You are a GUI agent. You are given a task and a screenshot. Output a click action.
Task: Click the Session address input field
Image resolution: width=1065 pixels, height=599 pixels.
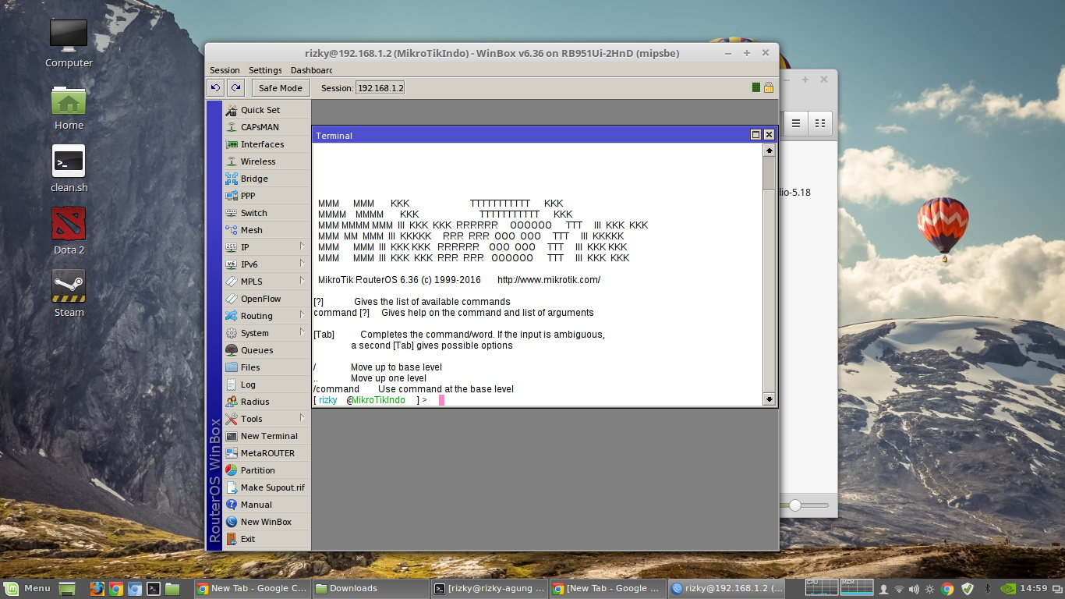[x=380, y=87]
